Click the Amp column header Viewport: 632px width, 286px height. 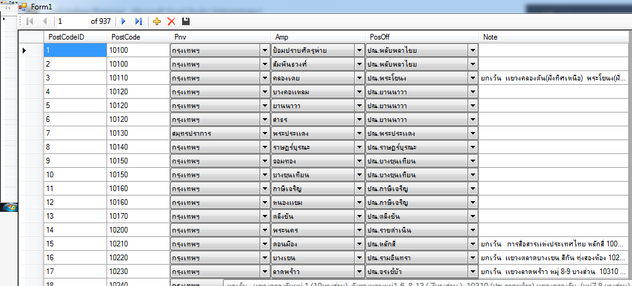tap(318, 37)
